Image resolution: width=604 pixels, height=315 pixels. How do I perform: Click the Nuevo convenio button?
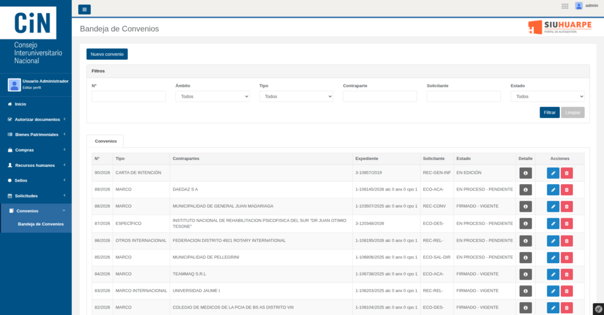point(107,54)
